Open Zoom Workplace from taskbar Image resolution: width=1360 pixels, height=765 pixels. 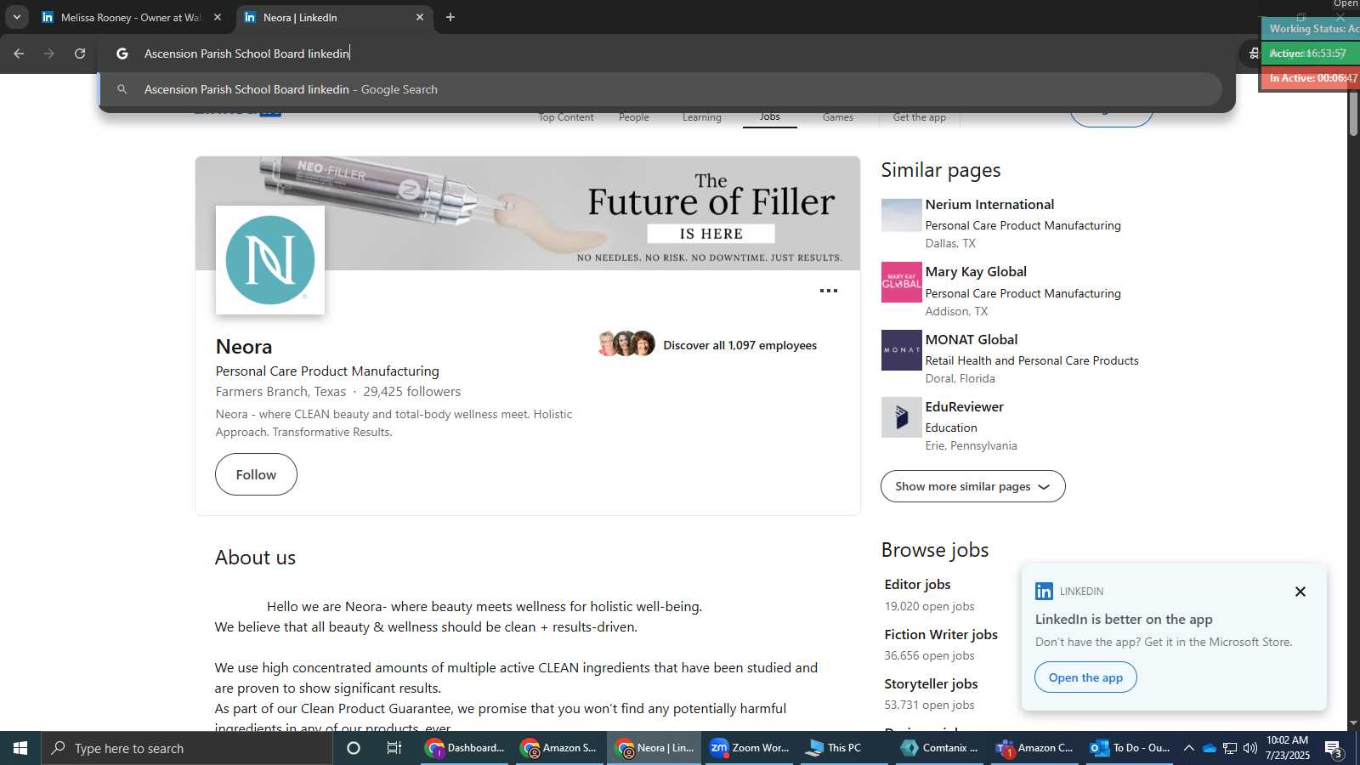[750, 748]
